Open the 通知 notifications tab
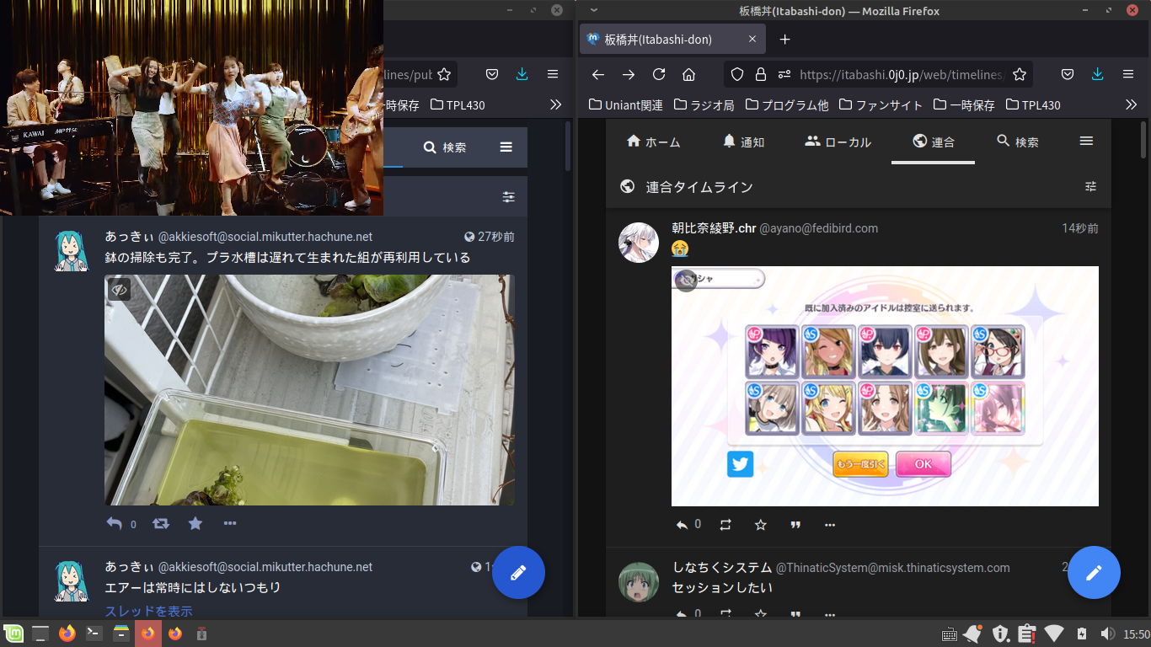Image resolution: width=1151 pixels, height=647 pixels. click(x=743, y=142)
